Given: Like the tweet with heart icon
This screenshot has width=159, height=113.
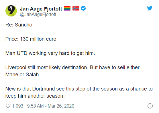Looking at the screenshot, I should point(8,106).
